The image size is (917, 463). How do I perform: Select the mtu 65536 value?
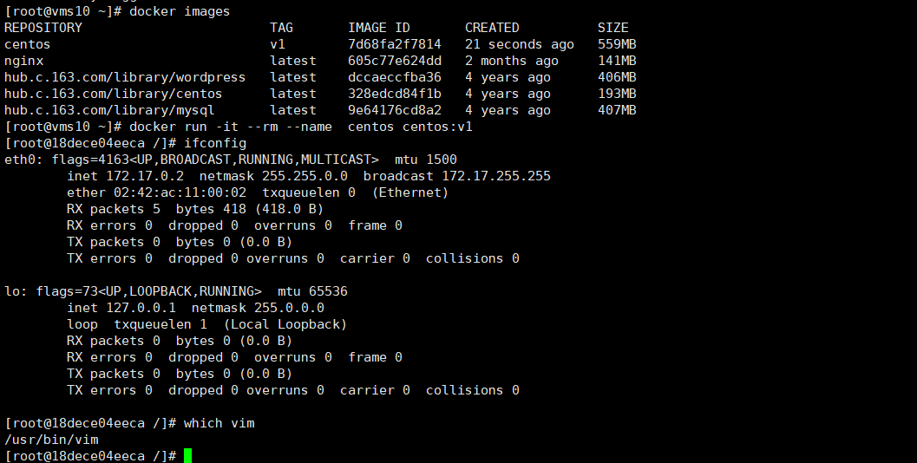(x=312, y=291)
